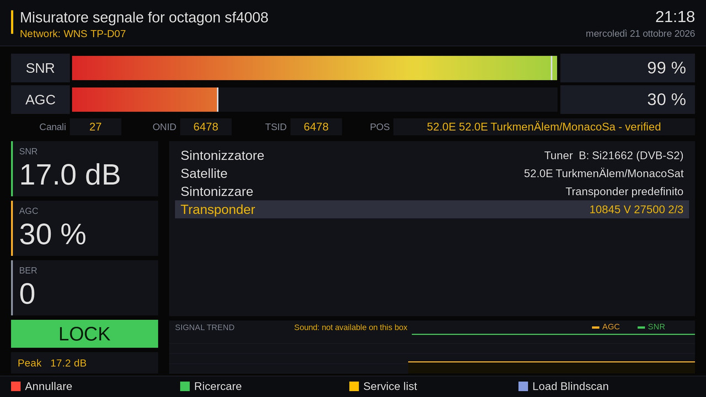Click the AGC 30 % bar readout
Image resolution: width=706 pixels, height=397 pixels.
pyautogui.click(x=628, y=99)
